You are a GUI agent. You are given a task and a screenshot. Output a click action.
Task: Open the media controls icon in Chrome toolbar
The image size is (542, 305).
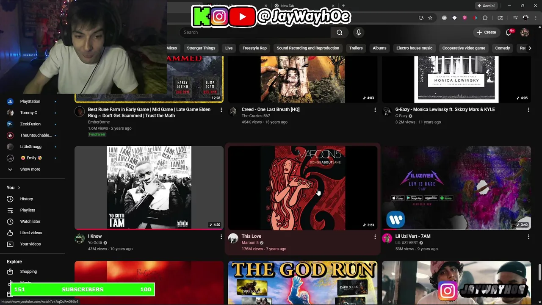point(515,18)
